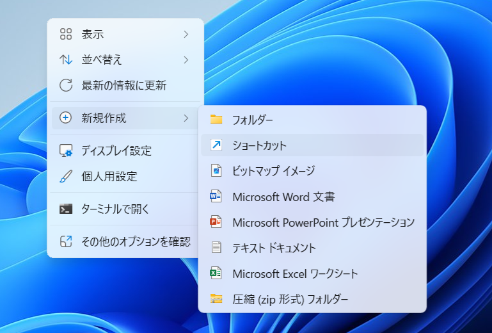This screenshot has height=333, width=492.
Task: Choose テキスト ドキュメント in submenu
Action: 312,248
